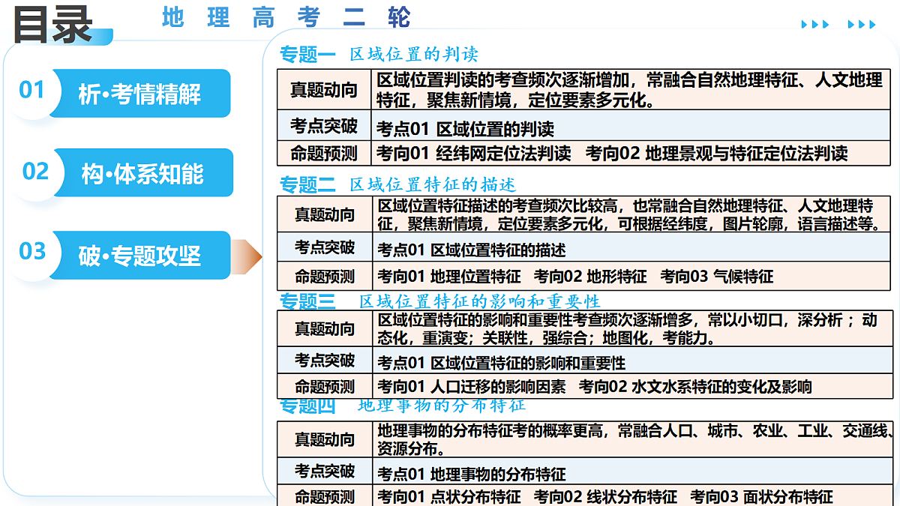Select heading 专题二 区域位置特征的描述
This screenshot has width=900, height=506.
pos(397,184)
